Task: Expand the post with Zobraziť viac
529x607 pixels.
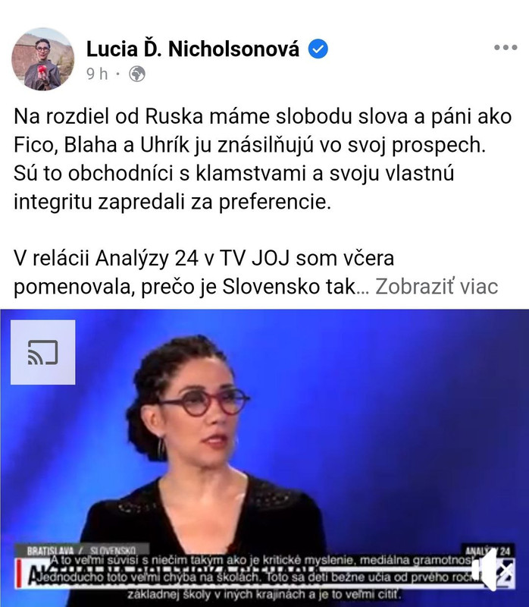Action: 437,287
